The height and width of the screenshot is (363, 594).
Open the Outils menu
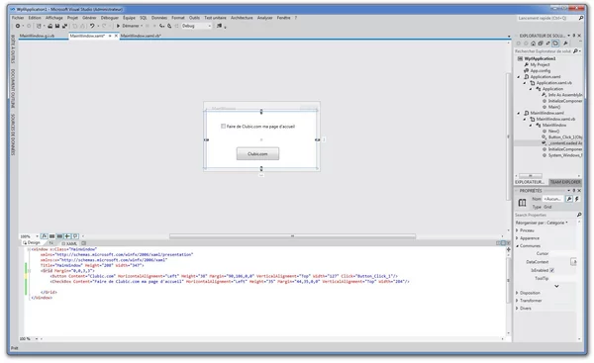[194, 18]
